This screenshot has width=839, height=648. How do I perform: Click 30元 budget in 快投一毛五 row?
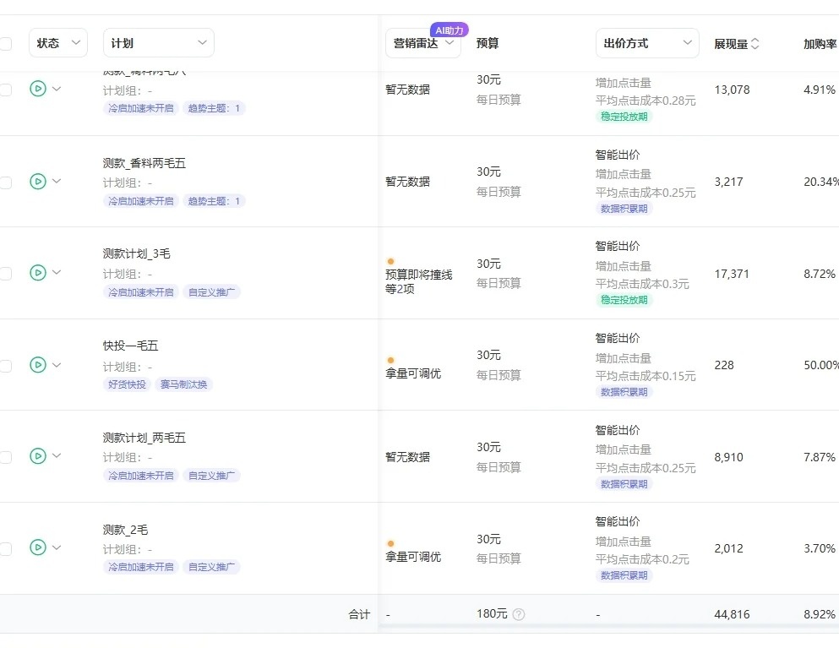[x=488, y=356]
